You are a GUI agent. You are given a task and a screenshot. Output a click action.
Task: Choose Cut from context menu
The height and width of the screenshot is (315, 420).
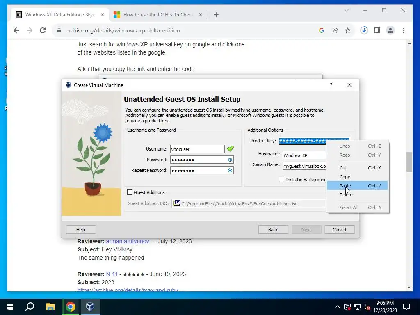click(357, 168)
